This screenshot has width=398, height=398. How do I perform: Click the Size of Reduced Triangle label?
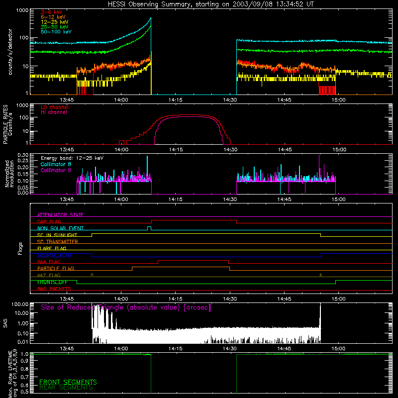click(126, 307)
